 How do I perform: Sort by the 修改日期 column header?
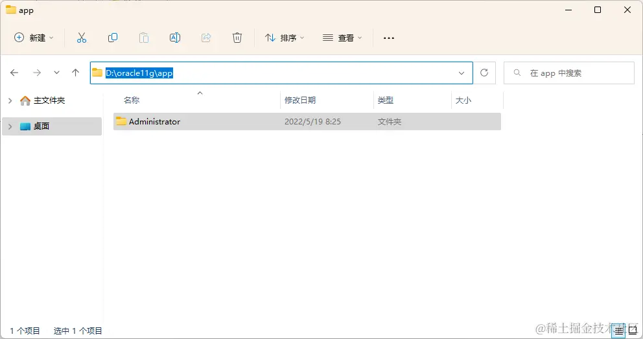point(300,100)
